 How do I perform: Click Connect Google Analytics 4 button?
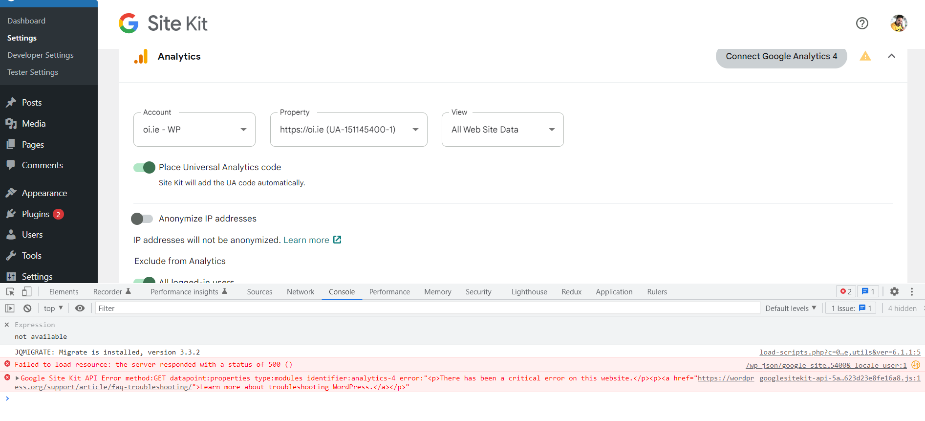(781, 56)
